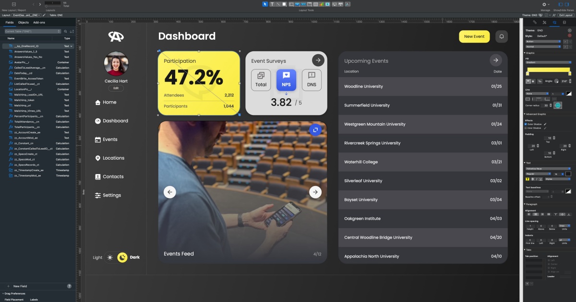576x302 pixels.
Task: Toggle Bold text formatting in the Inspector
Action: click(532, 179)
